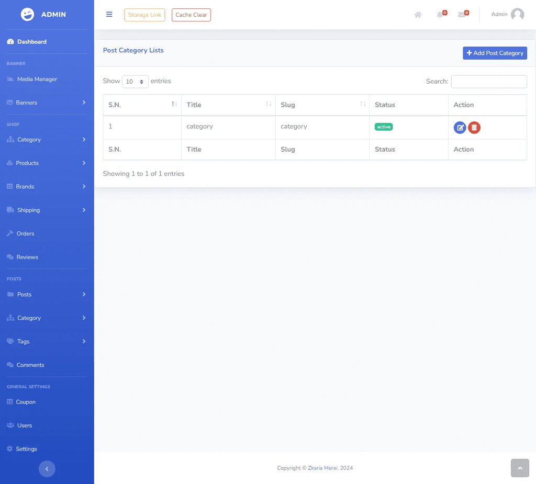
Task: Collapse the sidebar with the round arrow button
Action: 47,469
